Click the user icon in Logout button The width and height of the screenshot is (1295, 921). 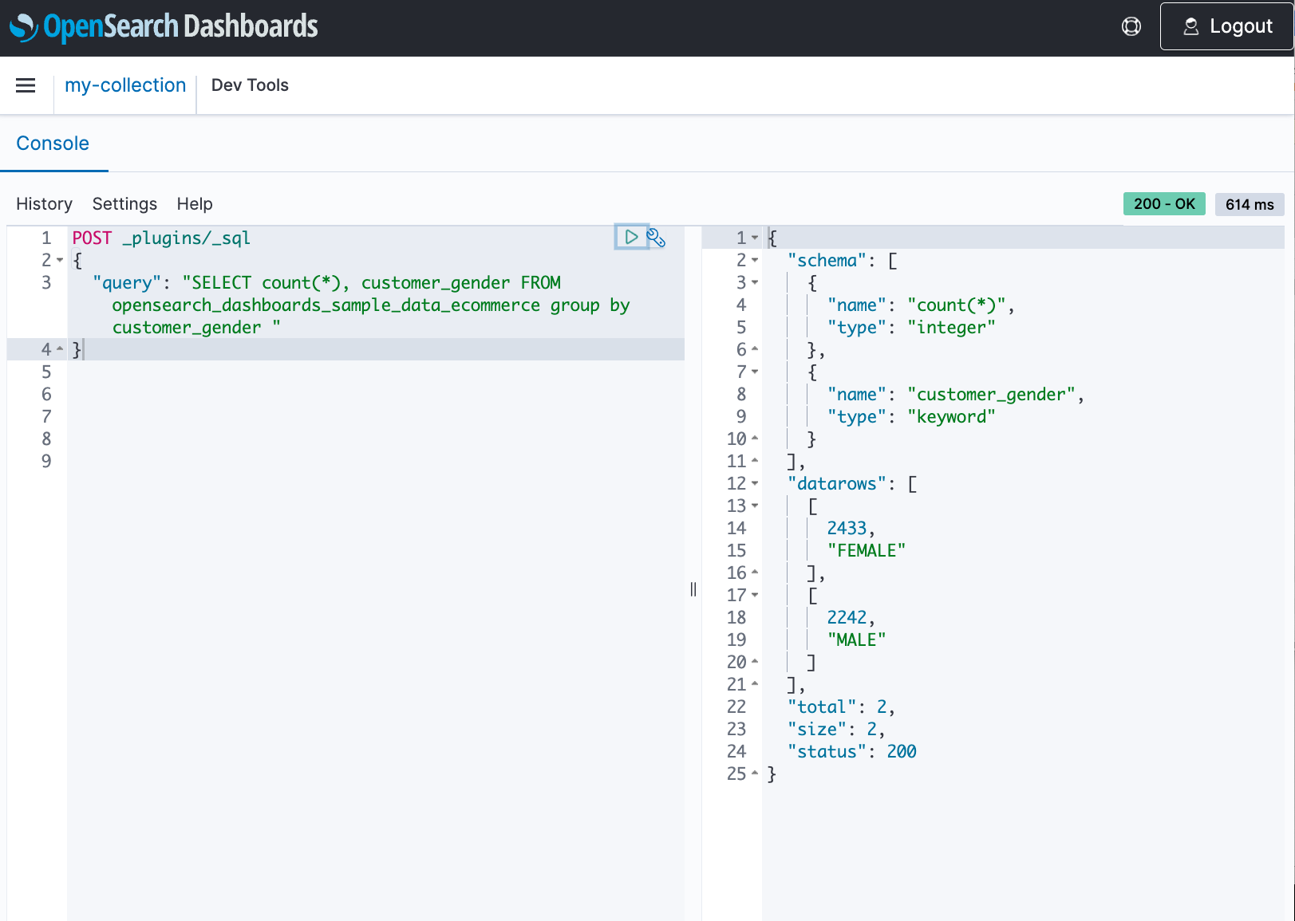click(x=1190, y=26)
